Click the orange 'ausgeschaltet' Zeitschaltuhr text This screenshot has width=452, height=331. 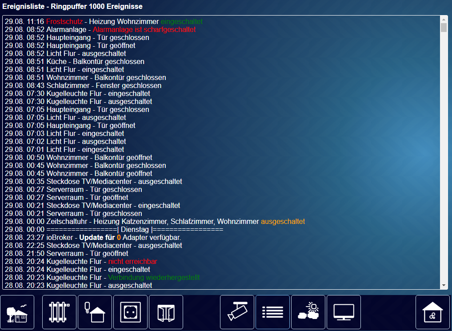point(283,222)
